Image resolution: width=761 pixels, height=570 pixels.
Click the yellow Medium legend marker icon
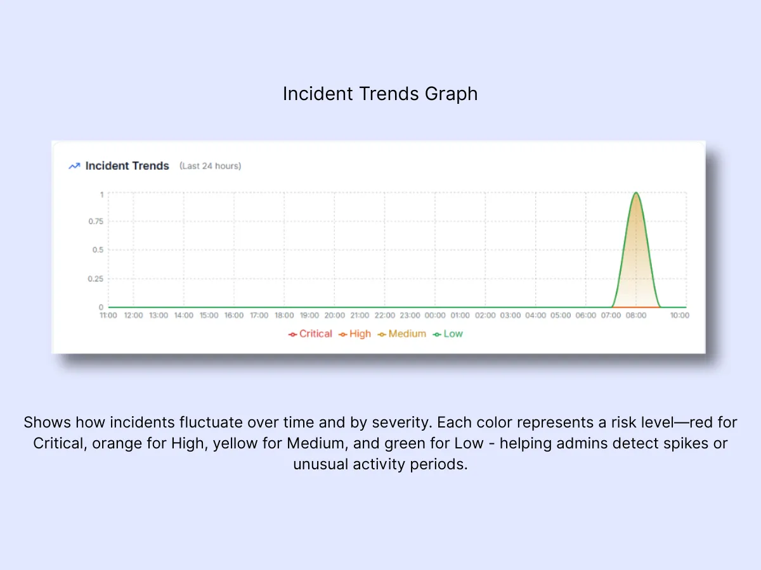tap(381, 334)
